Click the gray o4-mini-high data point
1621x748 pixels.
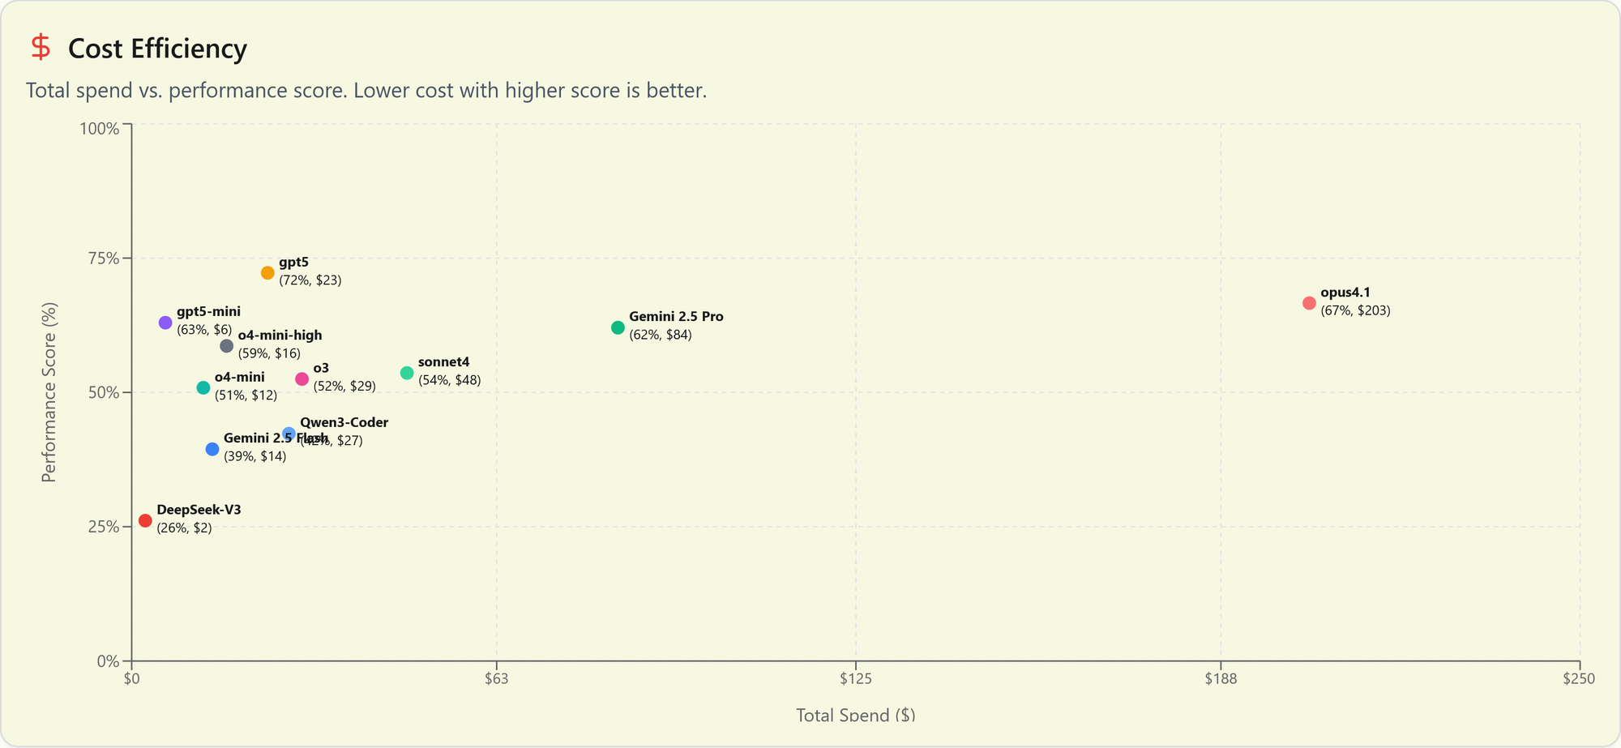coord(227,346)
